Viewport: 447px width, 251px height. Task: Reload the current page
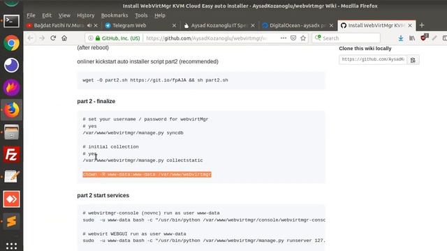(53, 38)
